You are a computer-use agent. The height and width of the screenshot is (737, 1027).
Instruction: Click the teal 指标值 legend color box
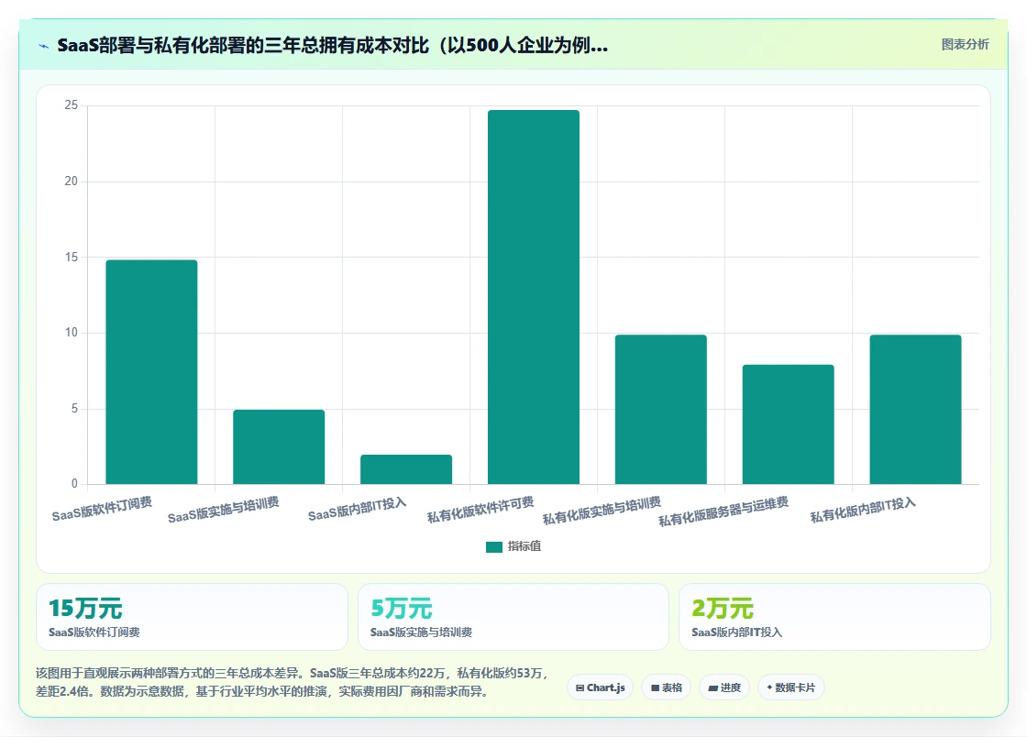(x=494, y=547)
